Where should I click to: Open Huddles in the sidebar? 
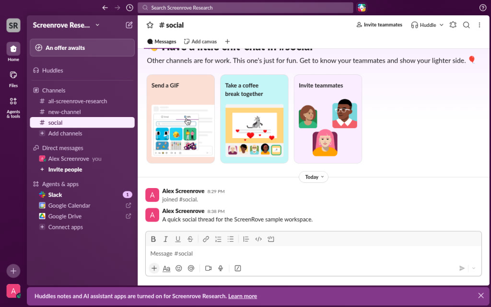pos(82,71)
